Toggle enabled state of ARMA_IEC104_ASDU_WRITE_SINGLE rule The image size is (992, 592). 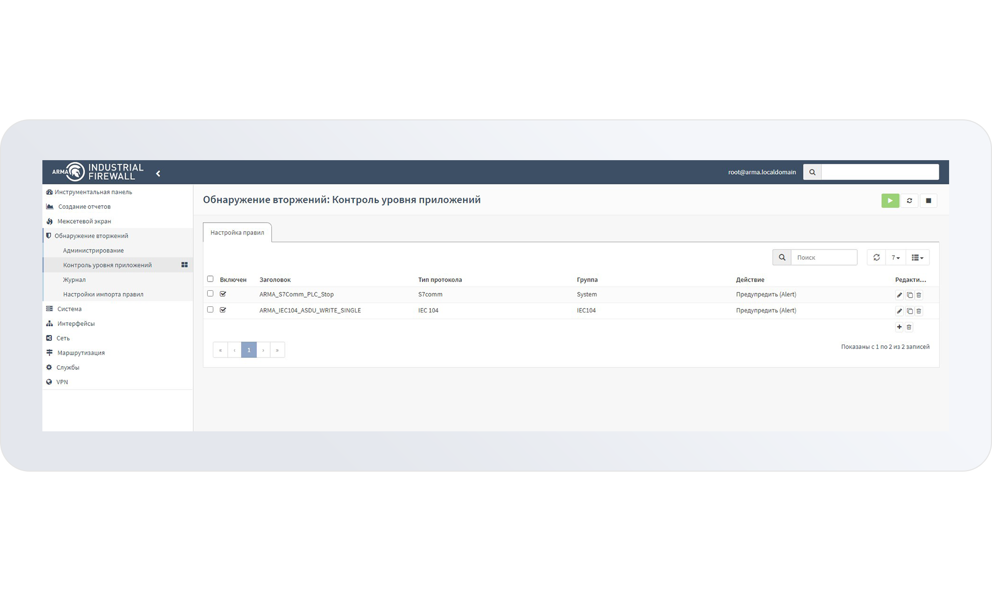(x=223, y=310)
